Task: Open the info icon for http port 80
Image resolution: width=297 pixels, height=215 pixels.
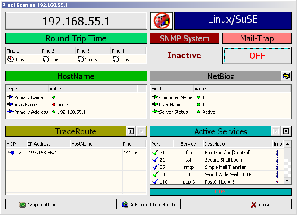Action: coord(278,174)
